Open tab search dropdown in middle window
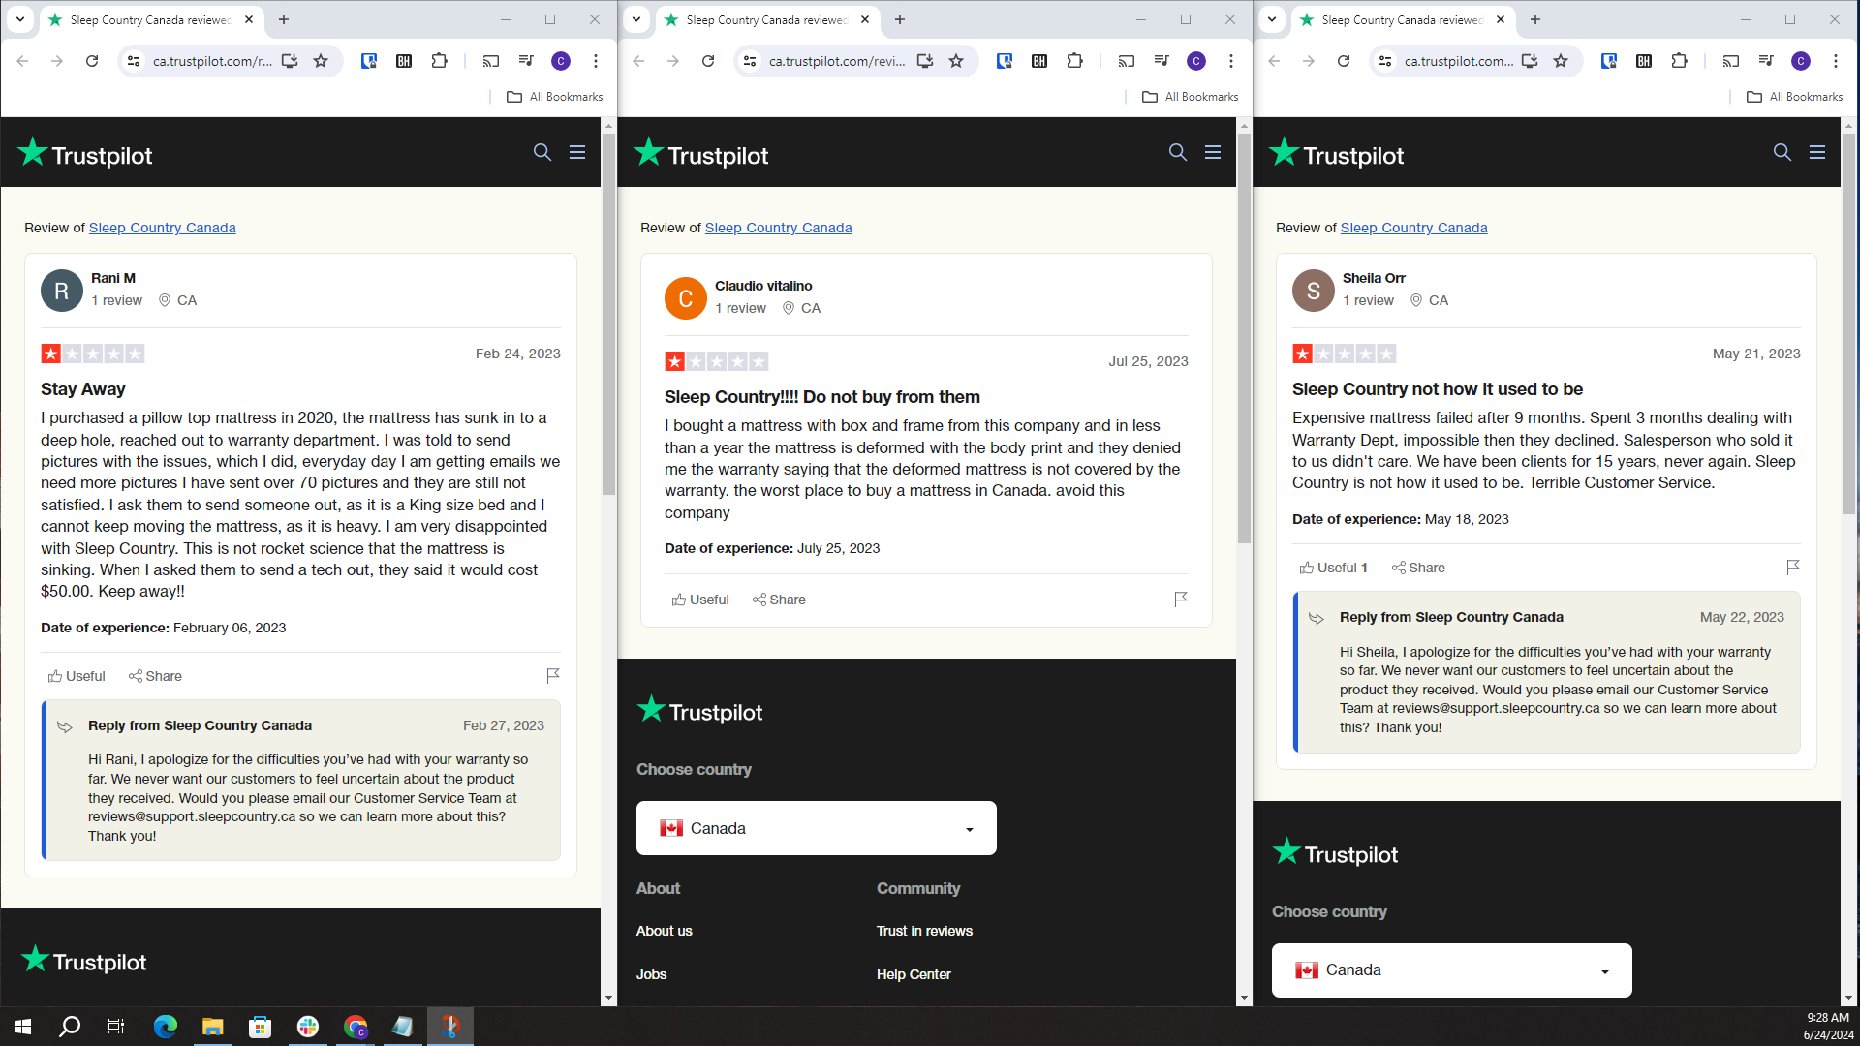Viewport: 1860px width, 1046px height. pos(635,19)
